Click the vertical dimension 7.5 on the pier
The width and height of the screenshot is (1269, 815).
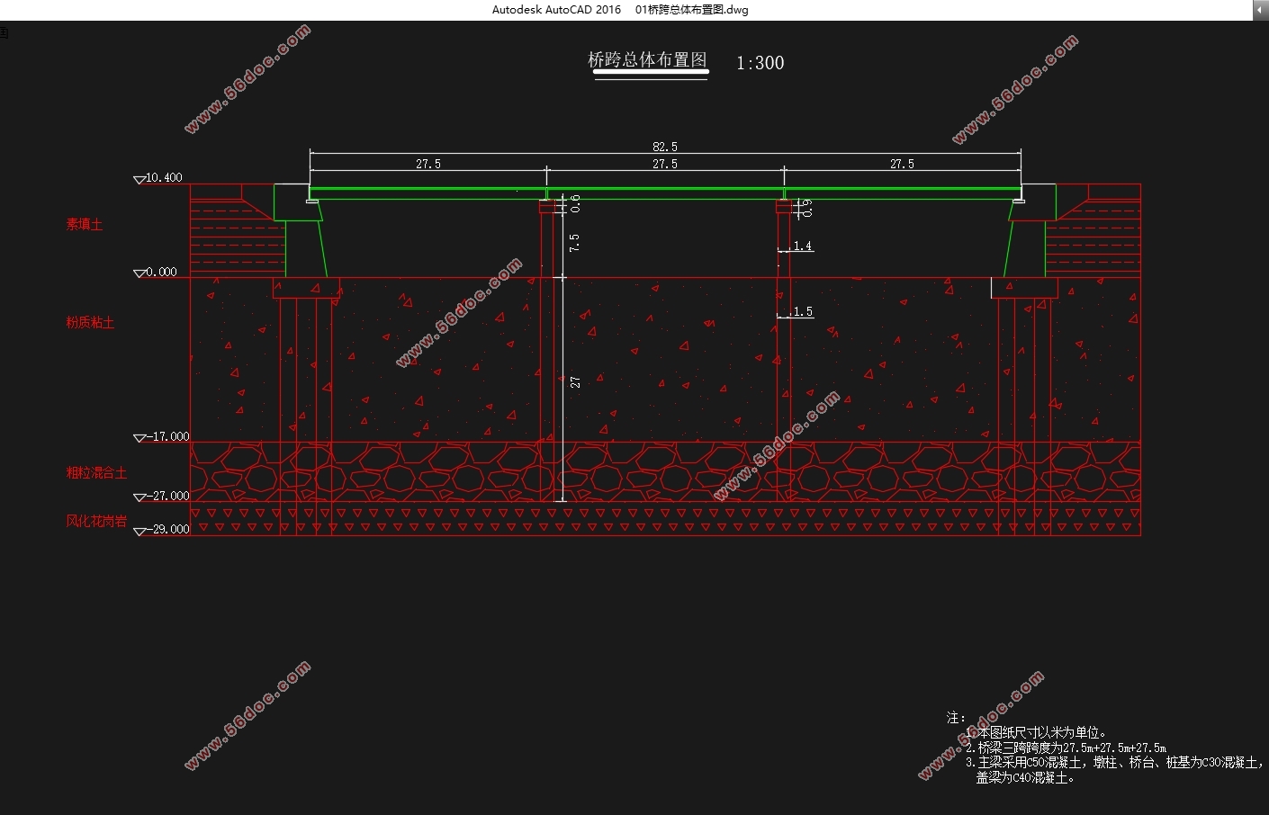[574, 242]
